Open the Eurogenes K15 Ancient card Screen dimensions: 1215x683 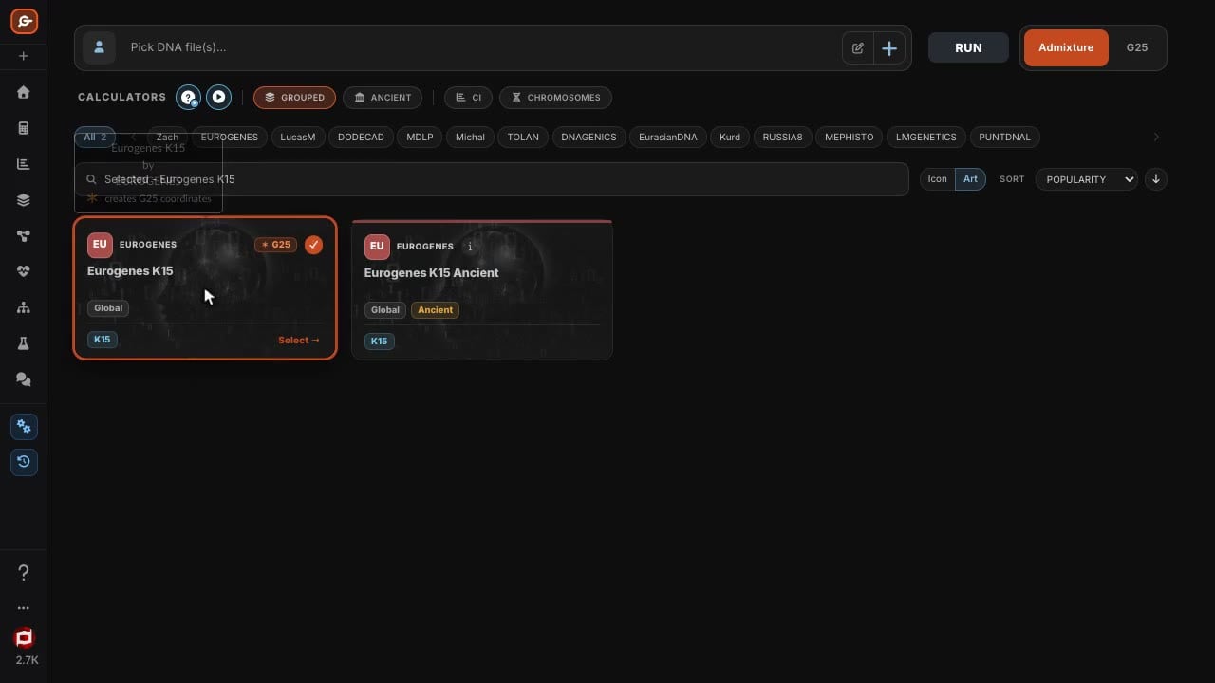482,290
